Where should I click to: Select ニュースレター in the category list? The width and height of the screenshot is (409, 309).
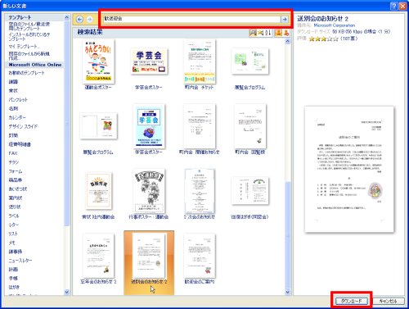pos(20,261)
